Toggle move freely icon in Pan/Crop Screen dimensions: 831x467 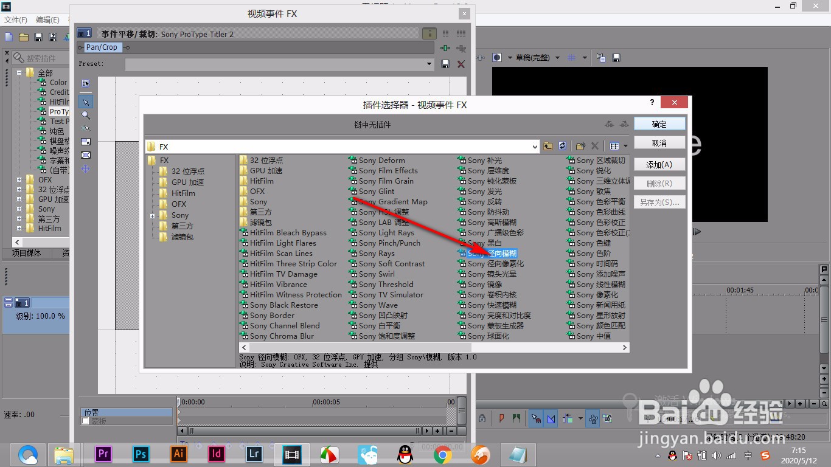pos(86,168)
